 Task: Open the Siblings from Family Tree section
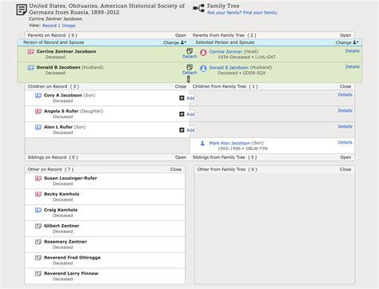(345, 157)
